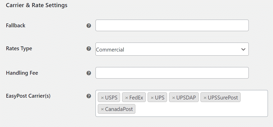Click the USPS tag label
This screenshot has height=127, width=273.
(x=111, y=98)
